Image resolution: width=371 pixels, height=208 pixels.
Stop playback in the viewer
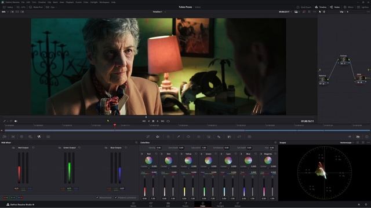[153, 121]
